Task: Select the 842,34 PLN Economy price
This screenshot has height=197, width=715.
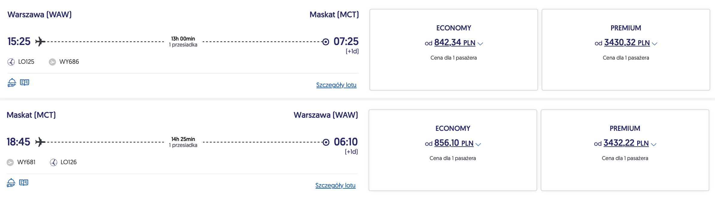Action: [455, 43]
